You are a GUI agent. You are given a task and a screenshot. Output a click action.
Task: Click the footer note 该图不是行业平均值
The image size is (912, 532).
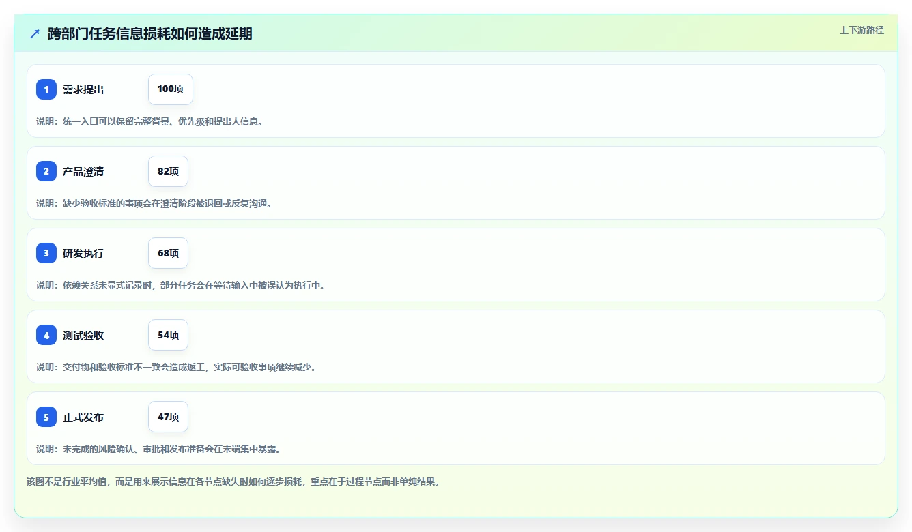[233, 482]
